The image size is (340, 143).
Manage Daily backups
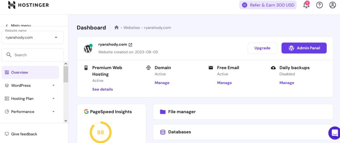pos(287,83)
